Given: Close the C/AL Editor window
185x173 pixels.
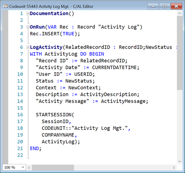Looking at the screenshot, I should pos(176,6).
